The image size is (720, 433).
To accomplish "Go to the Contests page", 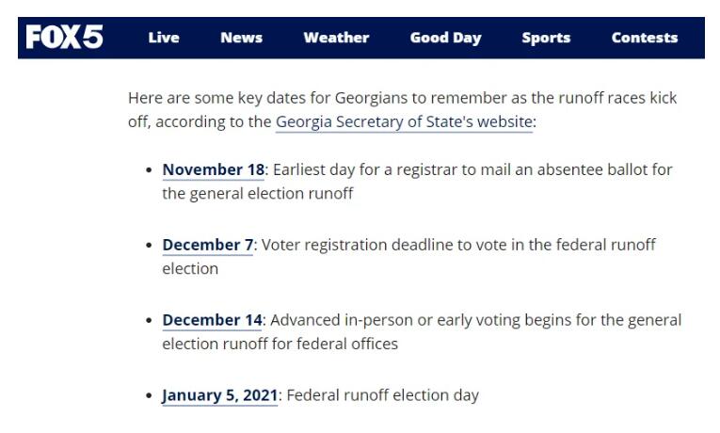I will click(645, 38).
